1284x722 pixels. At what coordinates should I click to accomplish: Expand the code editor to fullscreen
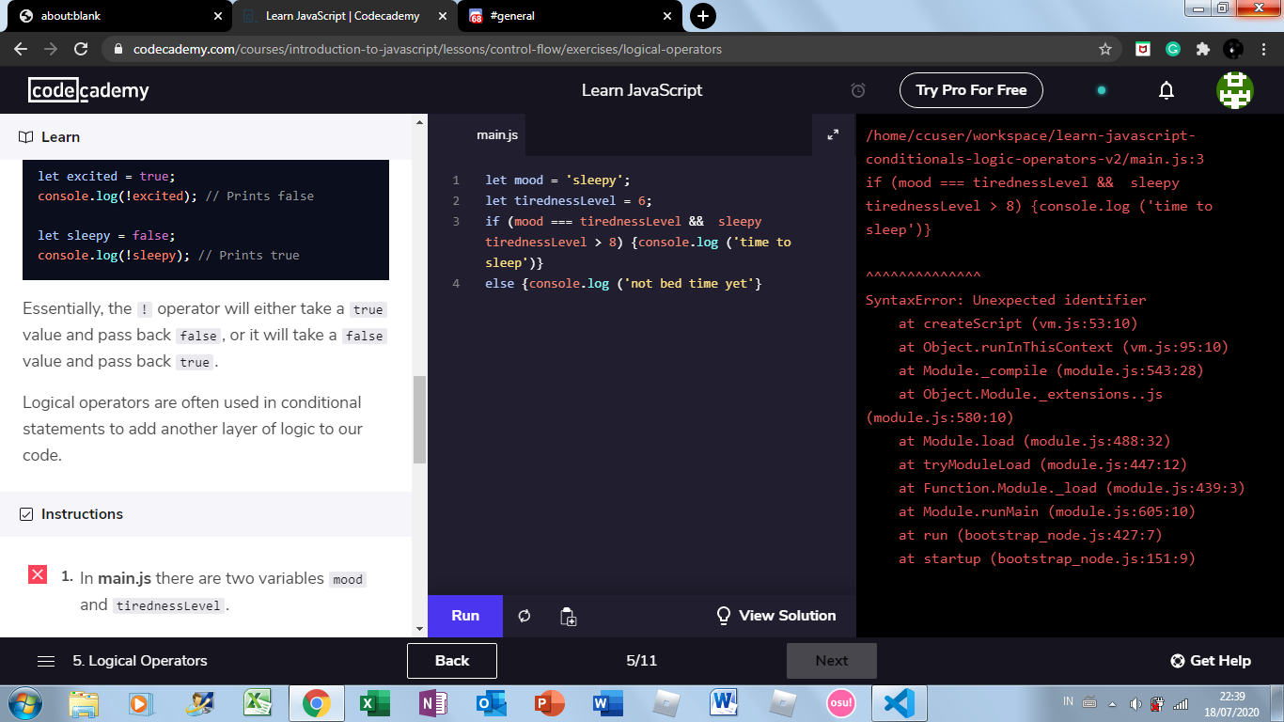click(x=833, y=134)
